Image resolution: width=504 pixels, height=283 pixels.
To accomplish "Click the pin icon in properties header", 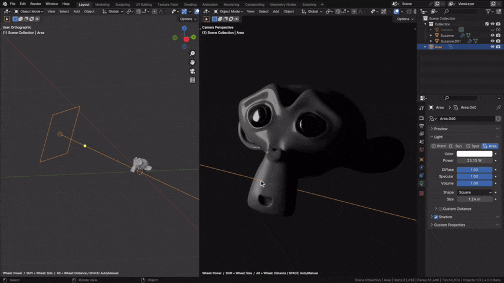I will 498,107.
